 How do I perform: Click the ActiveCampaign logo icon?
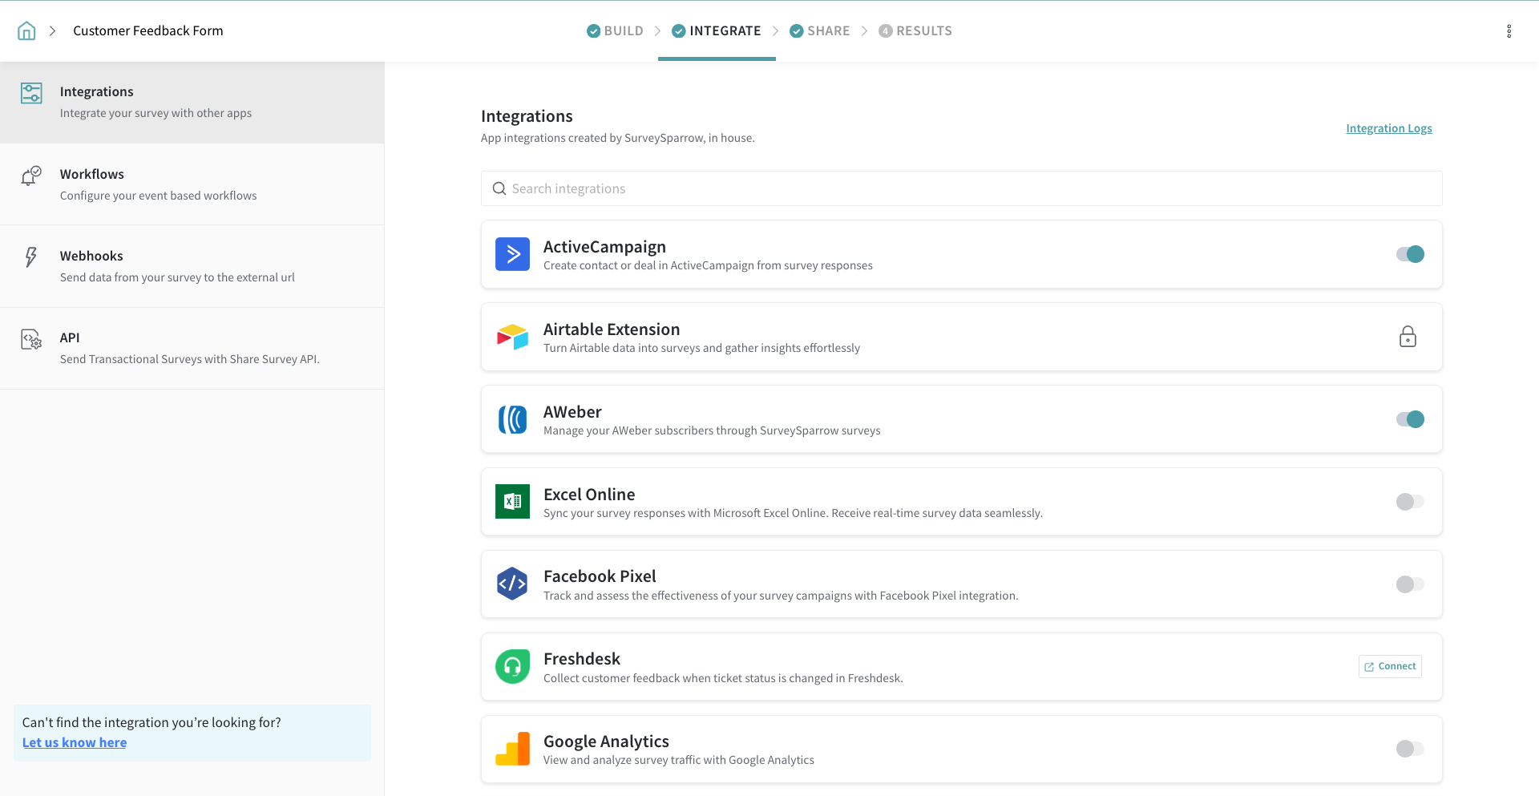[x=512, y=254]
